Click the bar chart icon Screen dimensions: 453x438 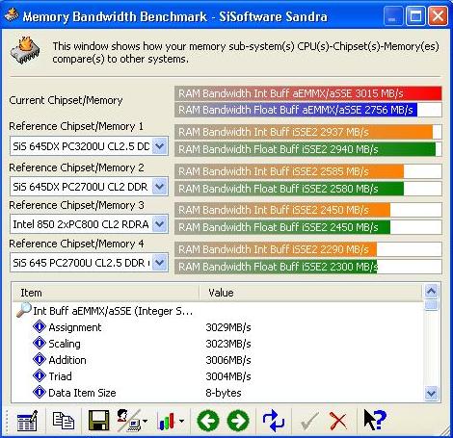167,421
